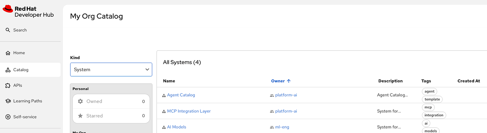Click system icon beside MCP Integration Layer
The height and width of the screenshot is (133, 487).
click(x=164, y=111)
